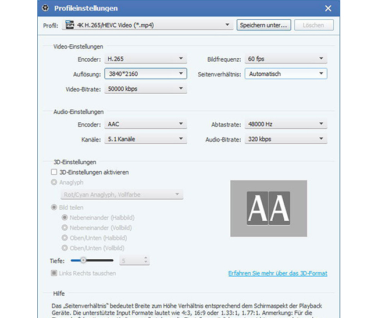The width and height of the screenshot is (378, 318).
Task: Click the app icon in the title bar
Action: coord(45,9)
